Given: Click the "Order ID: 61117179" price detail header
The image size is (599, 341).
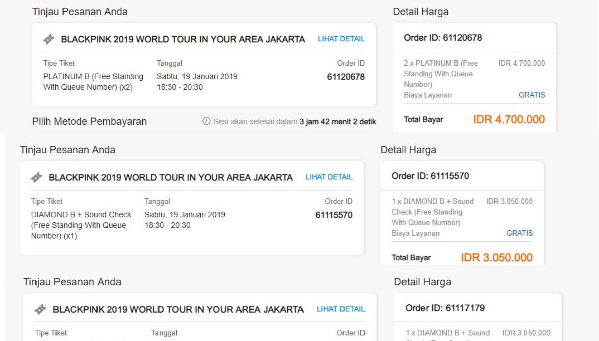Looking at the screenshot, I should click(x=445, y=308).
